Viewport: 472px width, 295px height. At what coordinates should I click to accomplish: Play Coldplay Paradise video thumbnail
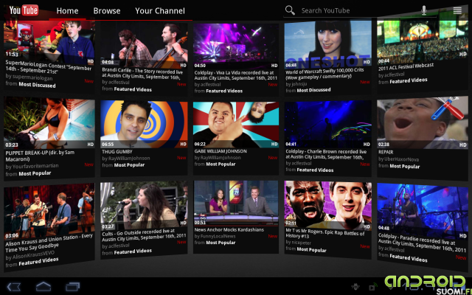point(423,211)
